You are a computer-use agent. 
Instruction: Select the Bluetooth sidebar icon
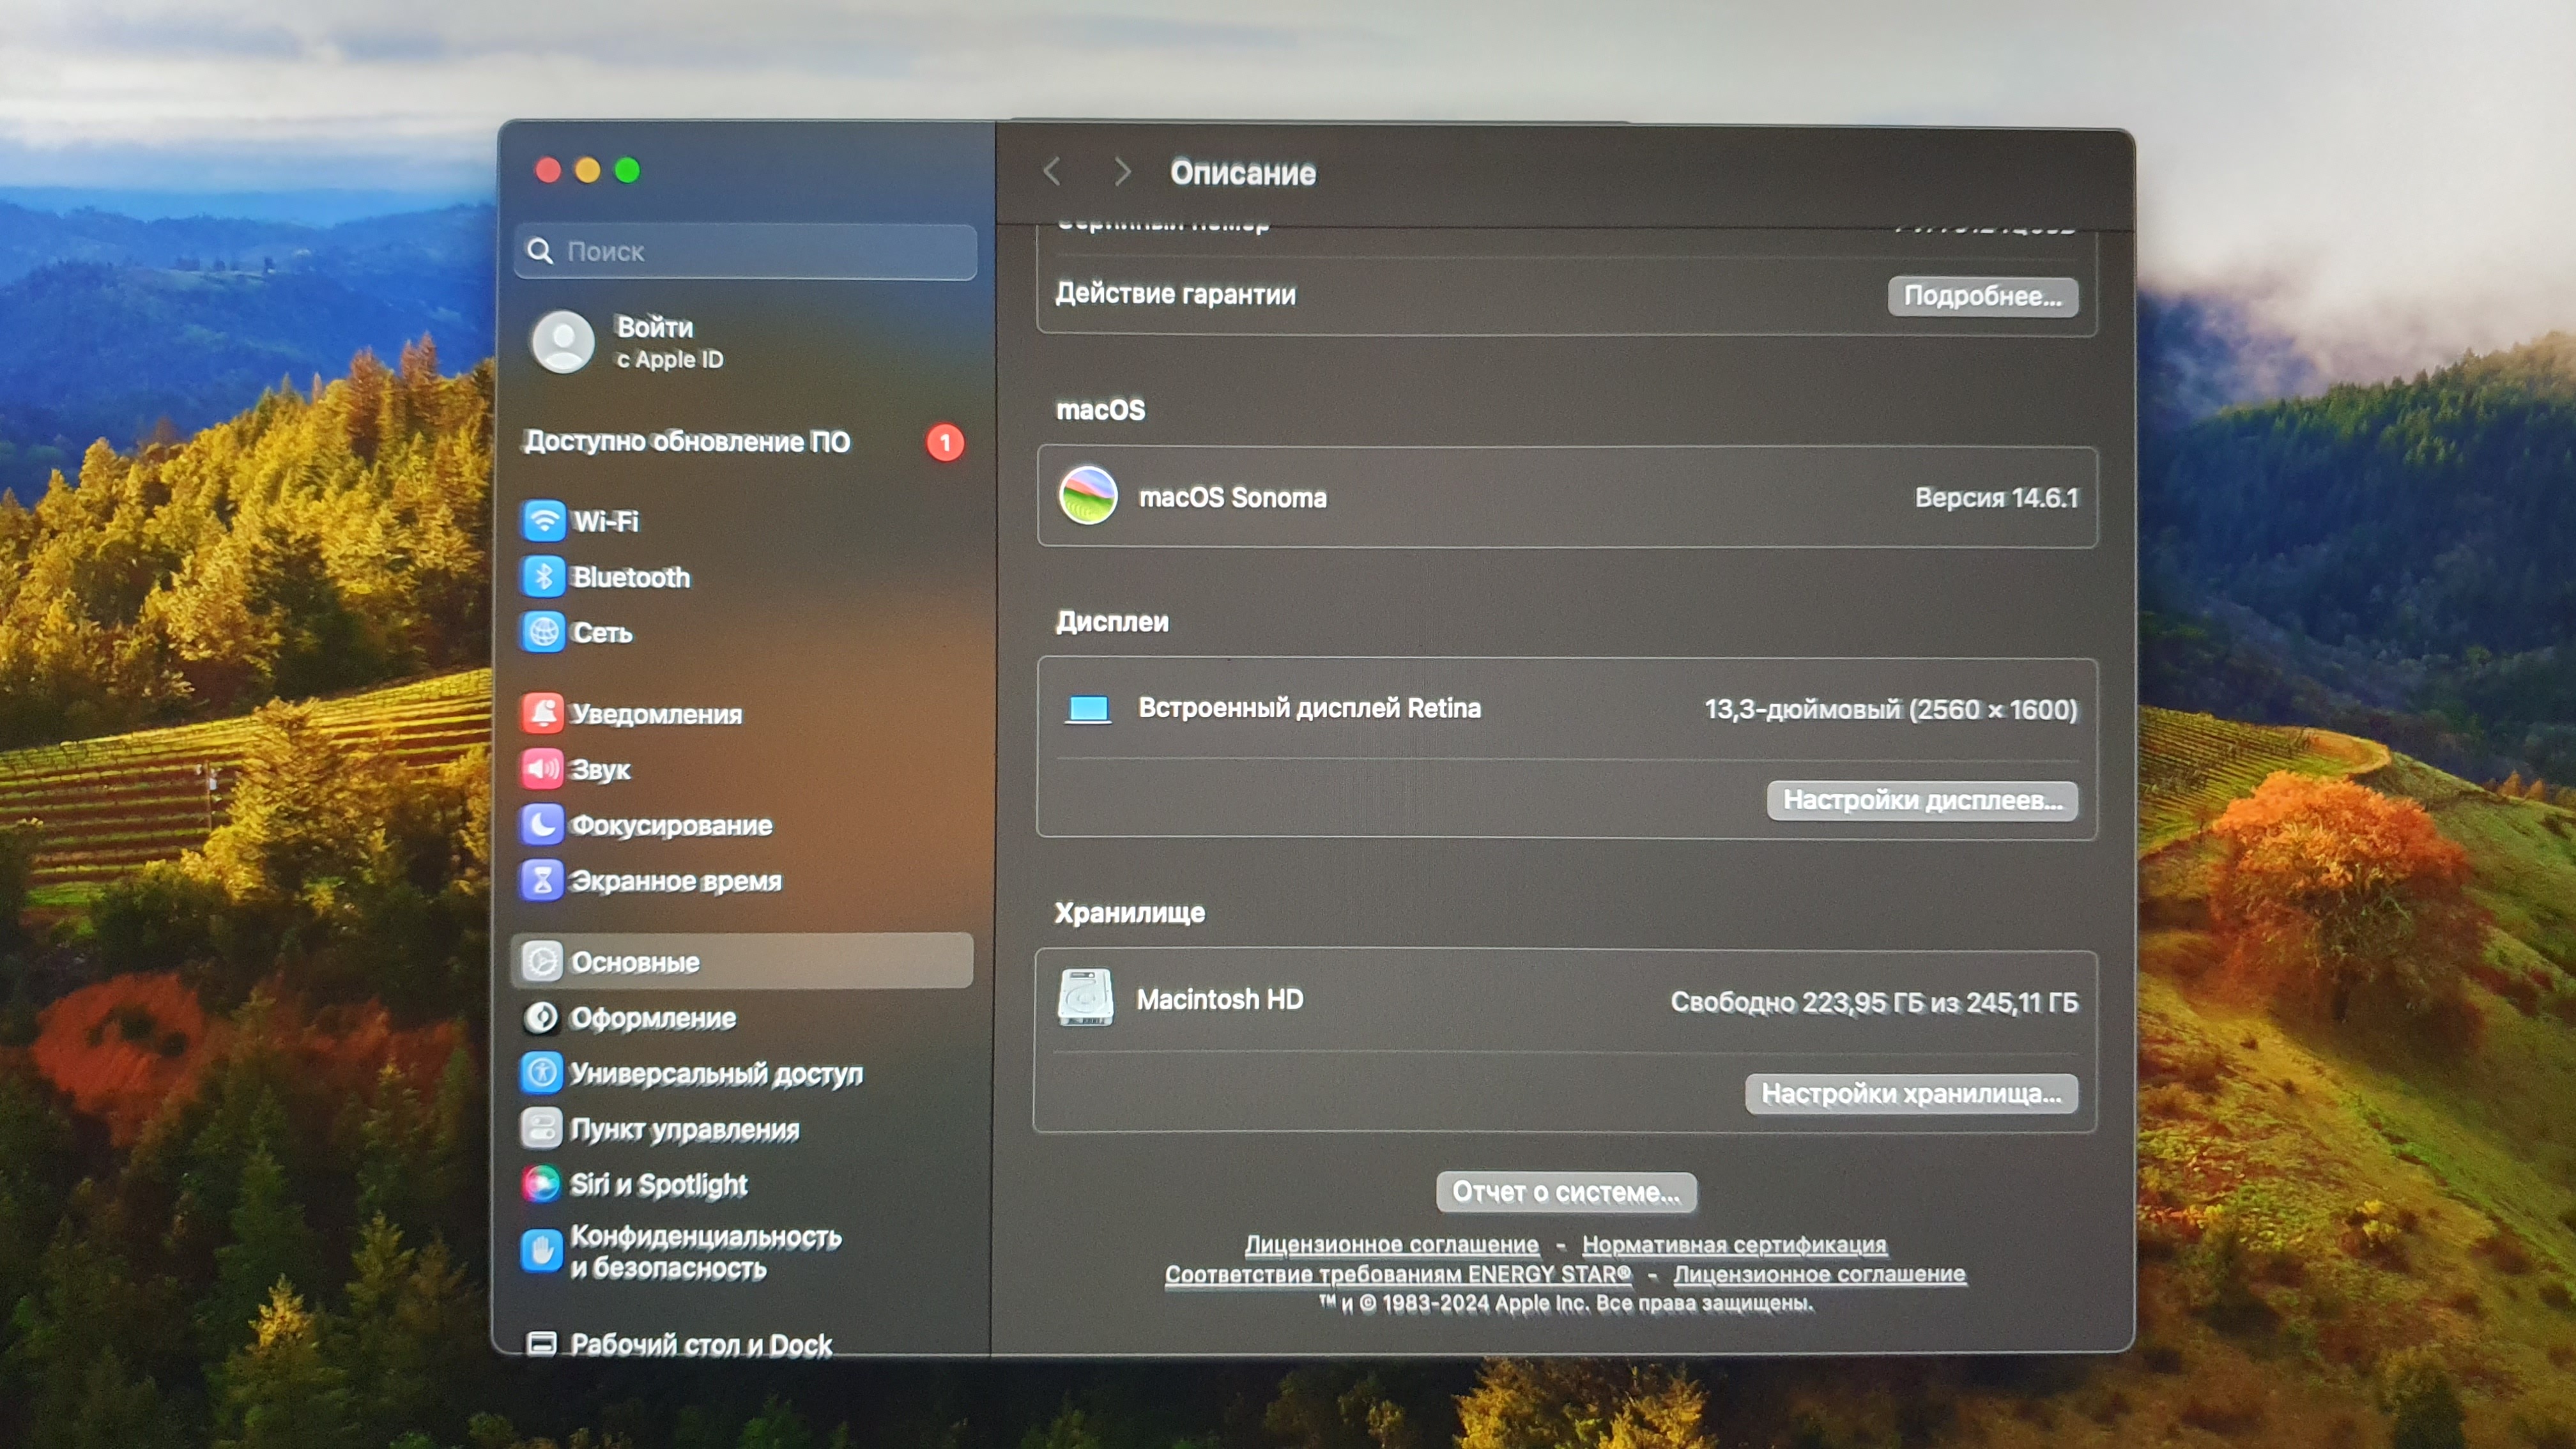coord(543,577)
